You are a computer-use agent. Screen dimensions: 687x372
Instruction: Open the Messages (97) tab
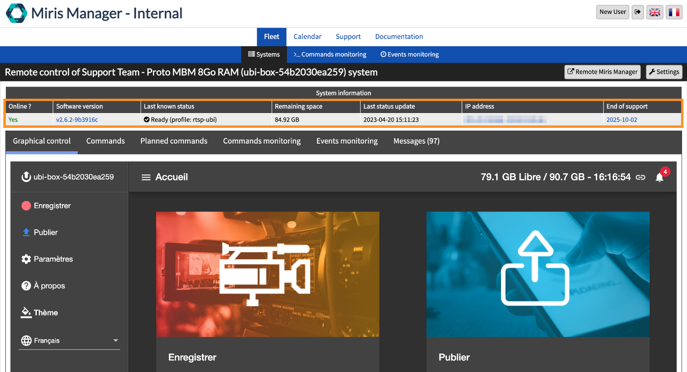pyautogui.click(x=416, y=141)
